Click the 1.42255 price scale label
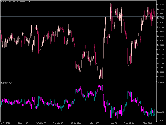The width and height of the screenshot is (166, 125). (x=160, y=67)
